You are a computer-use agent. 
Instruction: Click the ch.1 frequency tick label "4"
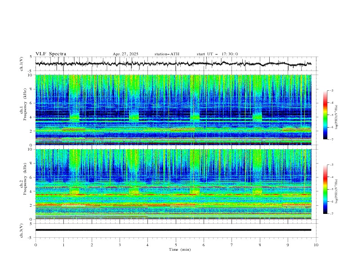click(x=32, y=117)
